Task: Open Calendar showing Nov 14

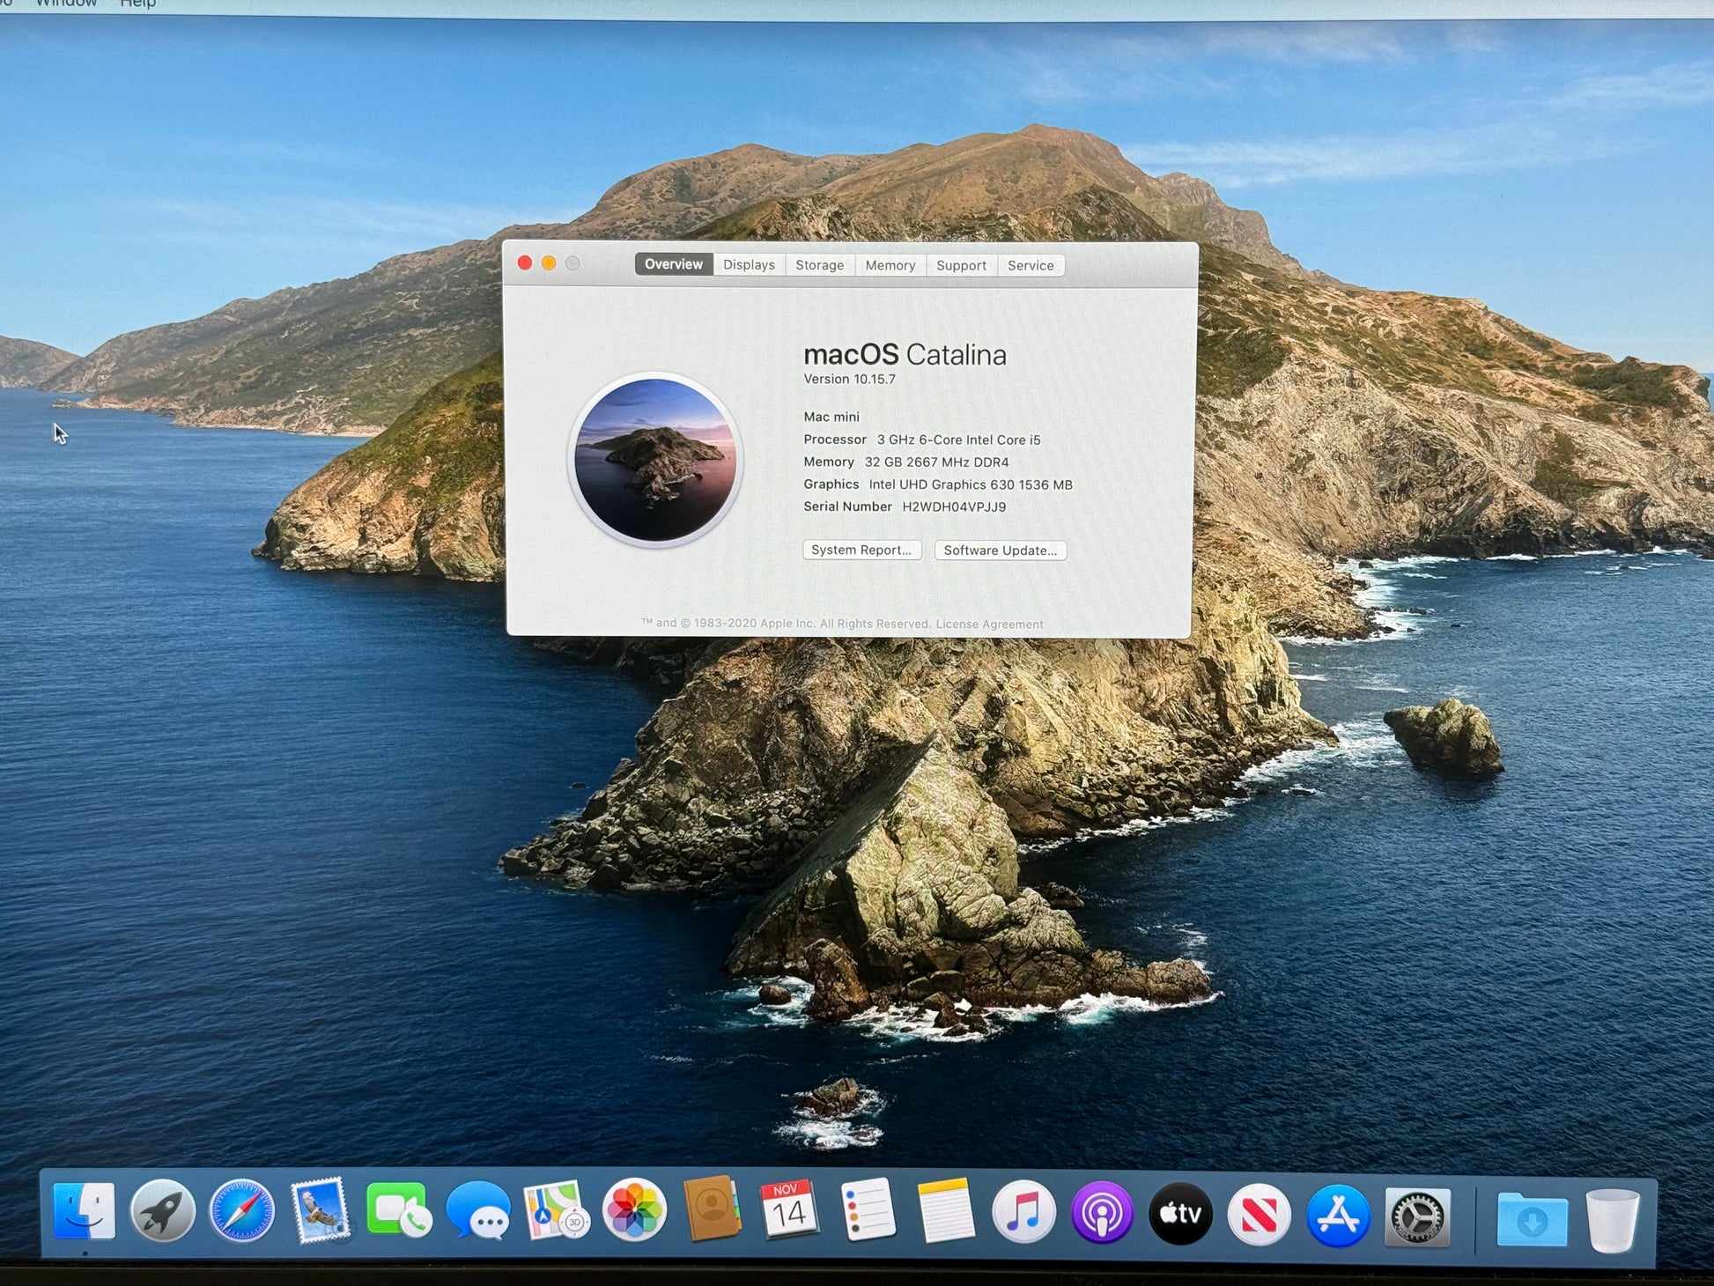Action: click(789, 1210)
